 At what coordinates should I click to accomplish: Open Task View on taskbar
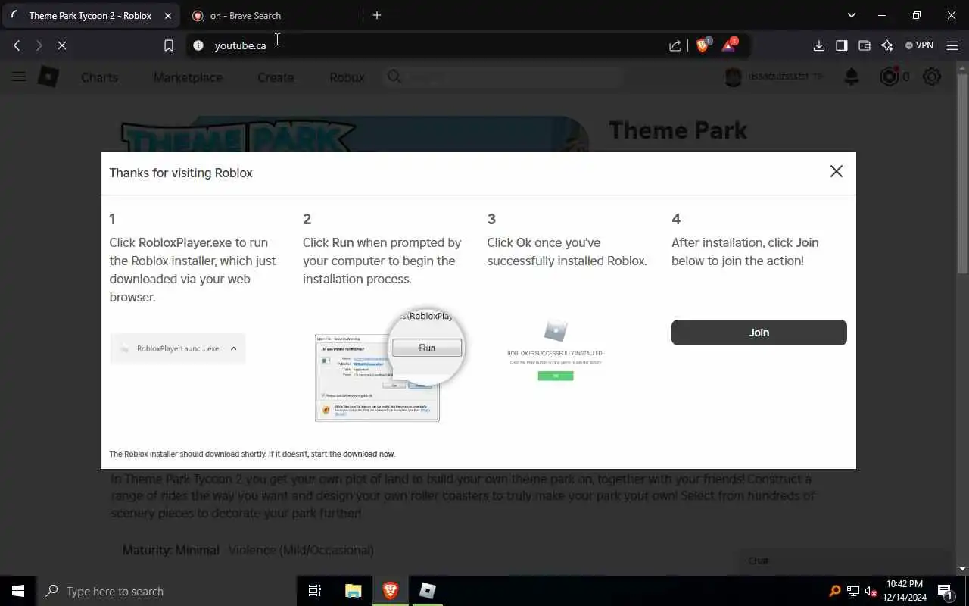coord(315,591)
